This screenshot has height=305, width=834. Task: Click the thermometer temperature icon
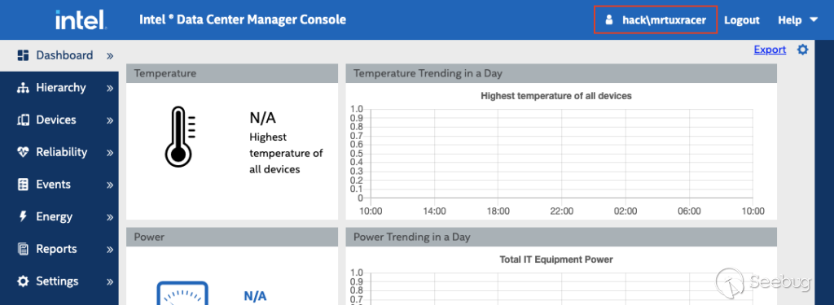point(179,137)
